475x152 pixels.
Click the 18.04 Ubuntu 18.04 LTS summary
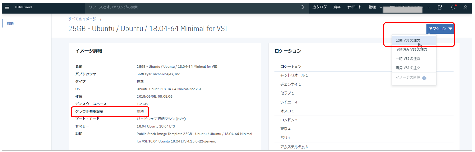coord(156,126)
